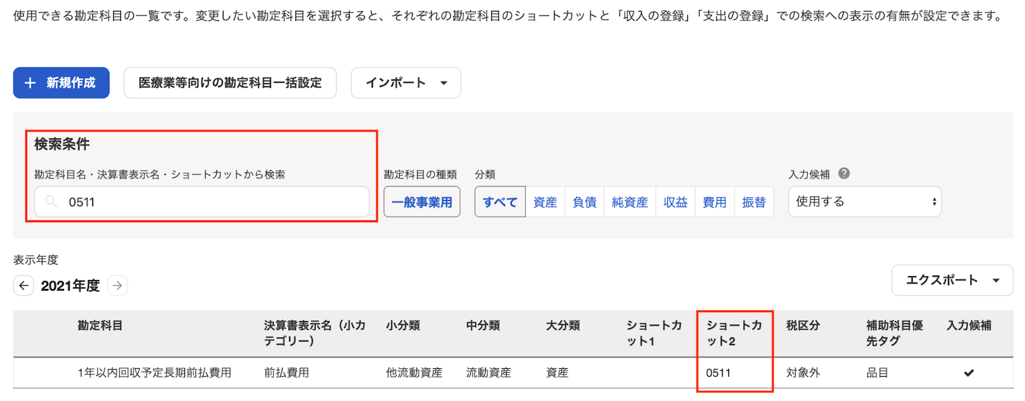The image size is (1025, 401).
Task: Click the 決算書表示名 column header
Action: 315,333
